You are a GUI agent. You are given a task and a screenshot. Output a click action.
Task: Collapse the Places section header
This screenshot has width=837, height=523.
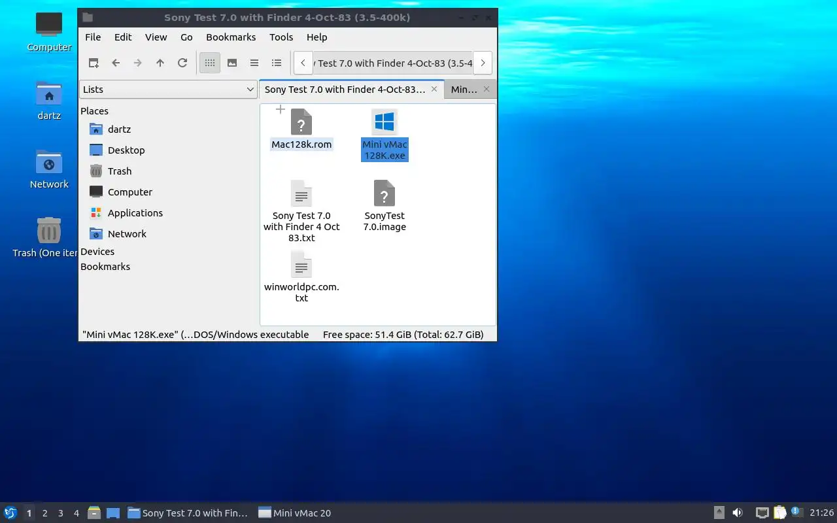click(x=94, y=111)
